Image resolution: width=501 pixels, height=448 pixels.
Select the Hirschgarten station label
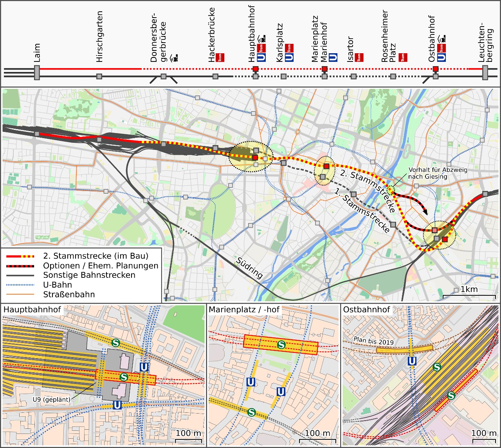[99, 36]
